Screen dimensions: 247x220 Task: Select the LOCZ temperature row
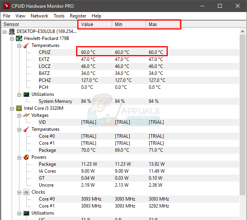coord(139,66)
